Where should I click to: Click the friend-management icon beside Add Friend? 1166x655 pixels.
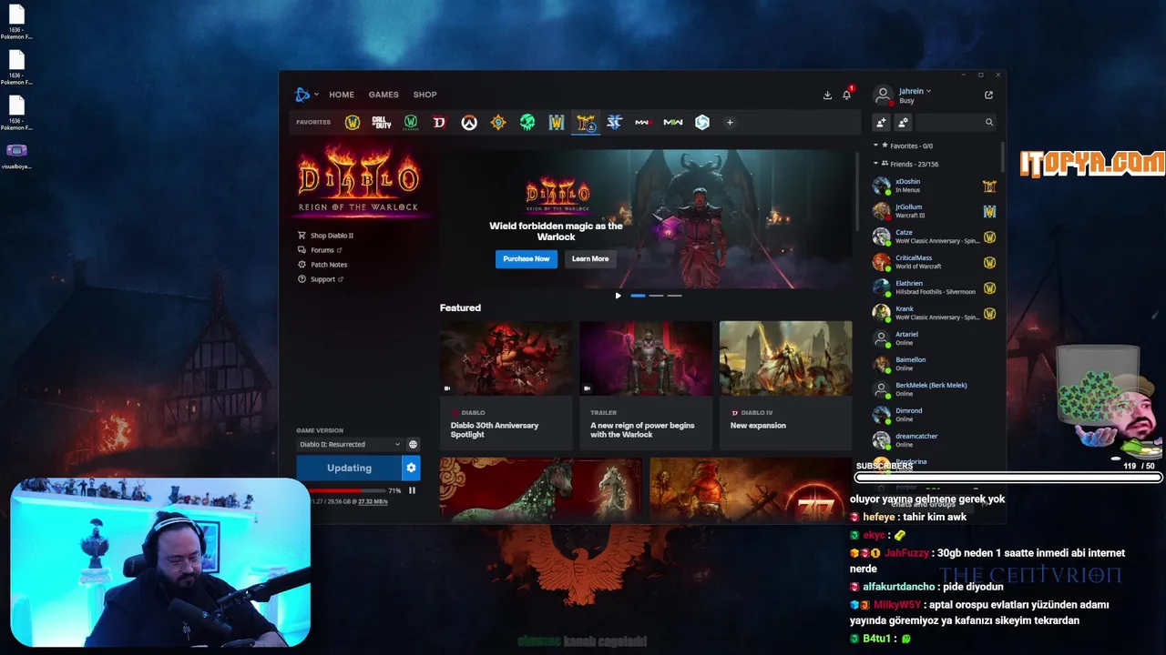click(x=903, y=122)
